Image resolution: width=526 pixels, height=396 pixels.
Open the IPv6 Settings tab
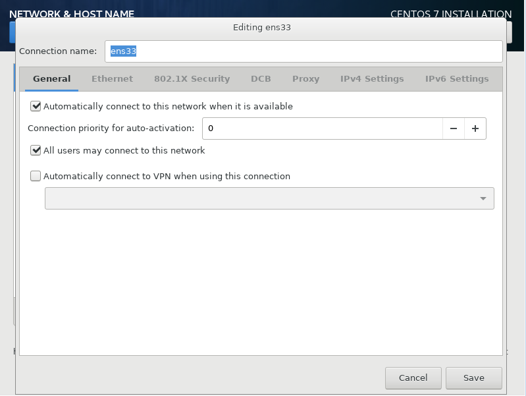pyautogui.click(x=457, y=78)
